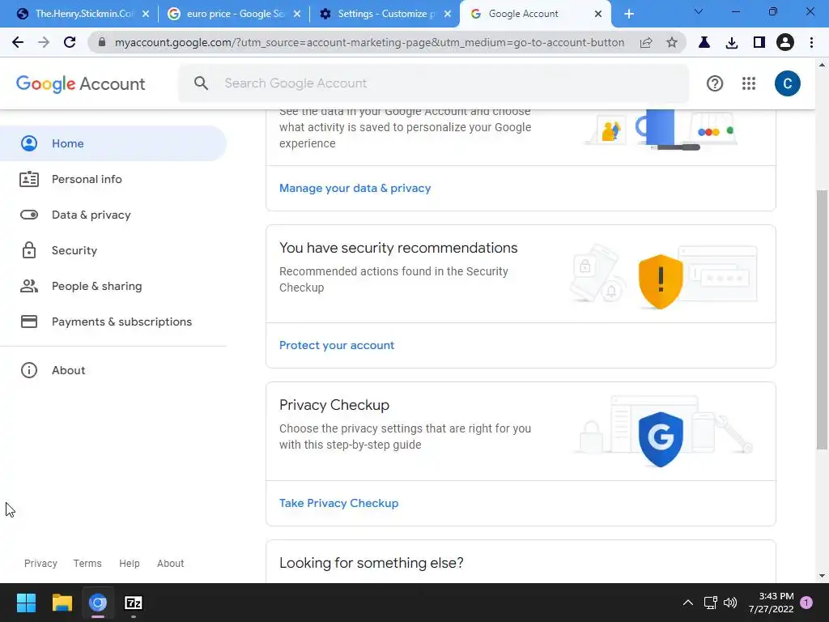Open the Help footer link
This screenshot has height=622, width=829.
point(129,564)
